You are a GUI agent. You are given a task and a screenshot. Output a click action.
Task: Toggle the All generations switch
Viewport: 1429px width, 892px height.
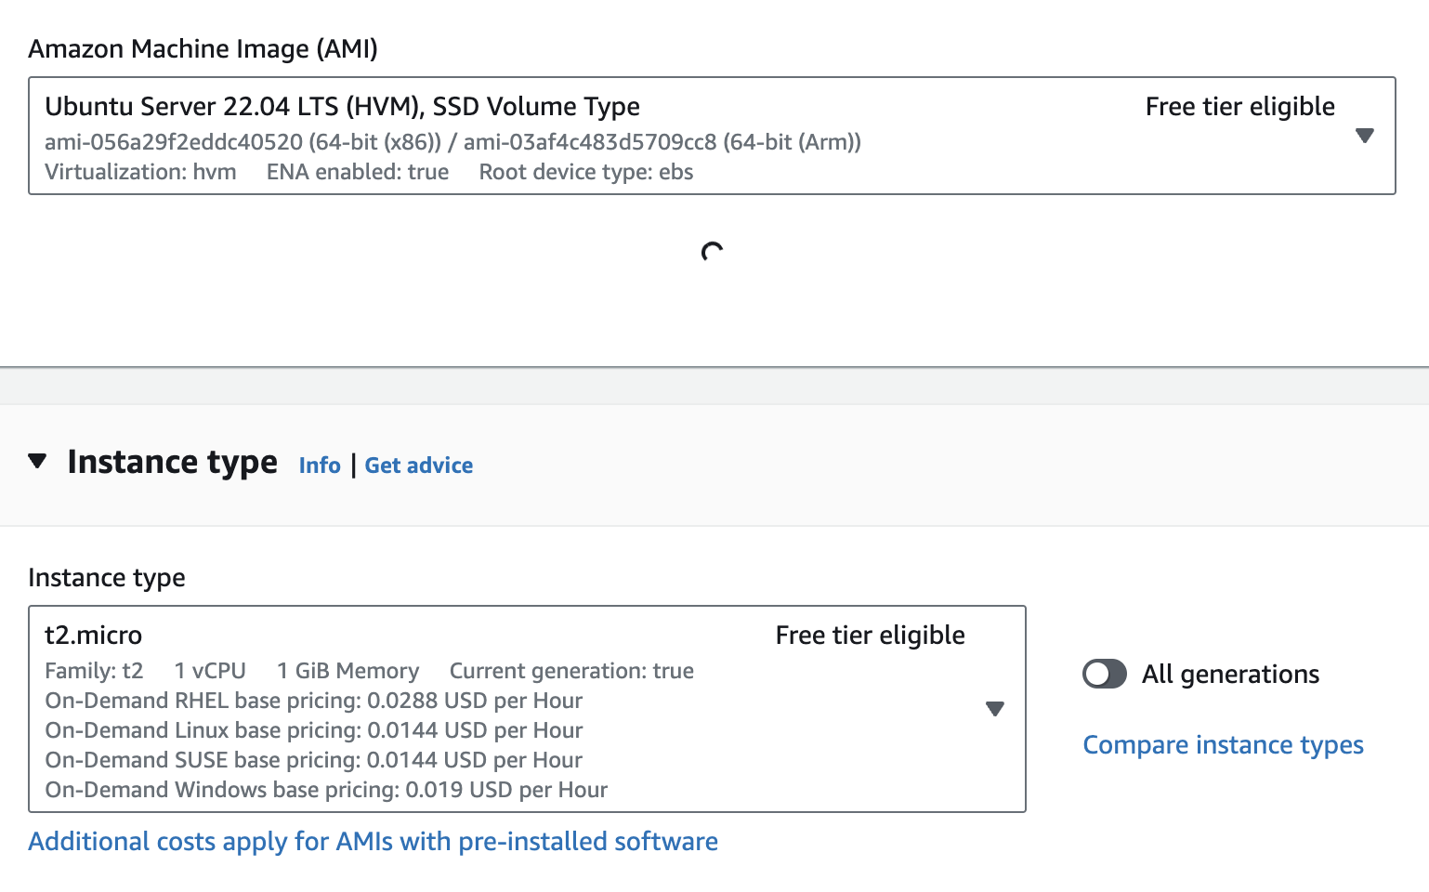[x=1105, y=674]
